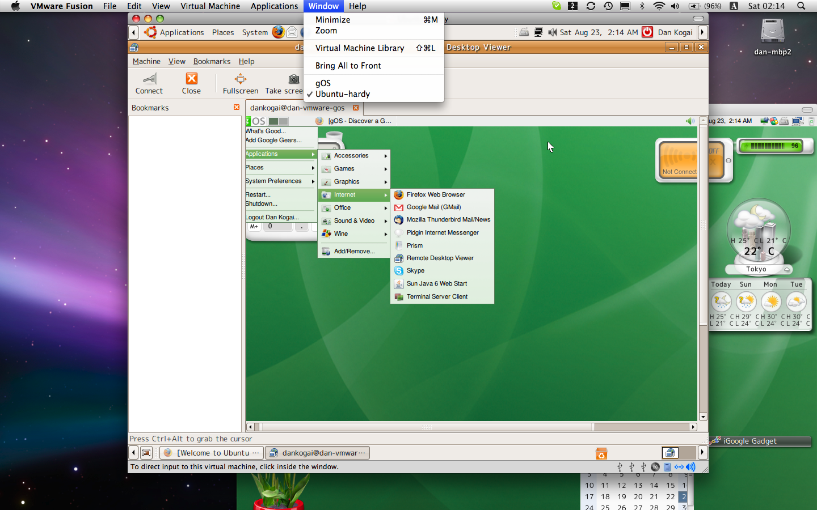Click the Take screenshot camera icon
Image resolution: width=817 pixels, height=510 pixels.
point(293,79)
